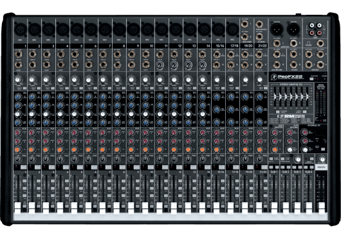The image size is (341, 238).
Task: Toggle the phantom power switch
Action: pos(311,79)
